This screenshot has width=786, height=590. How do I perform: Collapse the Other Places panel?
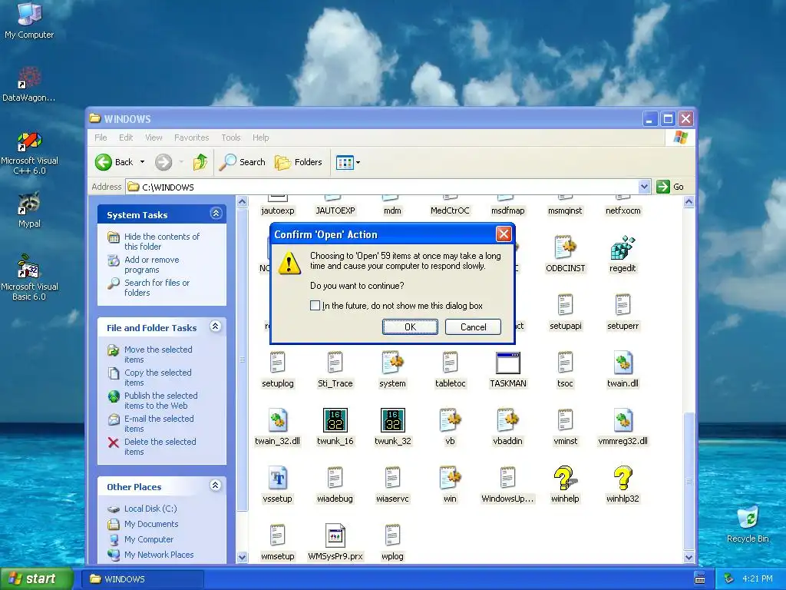click(216, 486)
